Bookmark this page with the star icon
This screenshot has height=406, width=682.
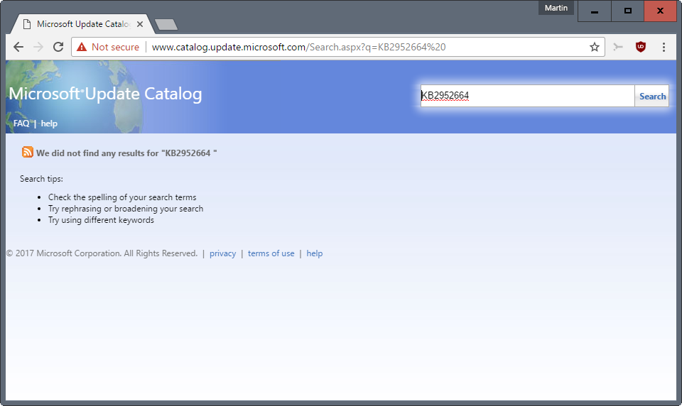(x=594, y=47)
